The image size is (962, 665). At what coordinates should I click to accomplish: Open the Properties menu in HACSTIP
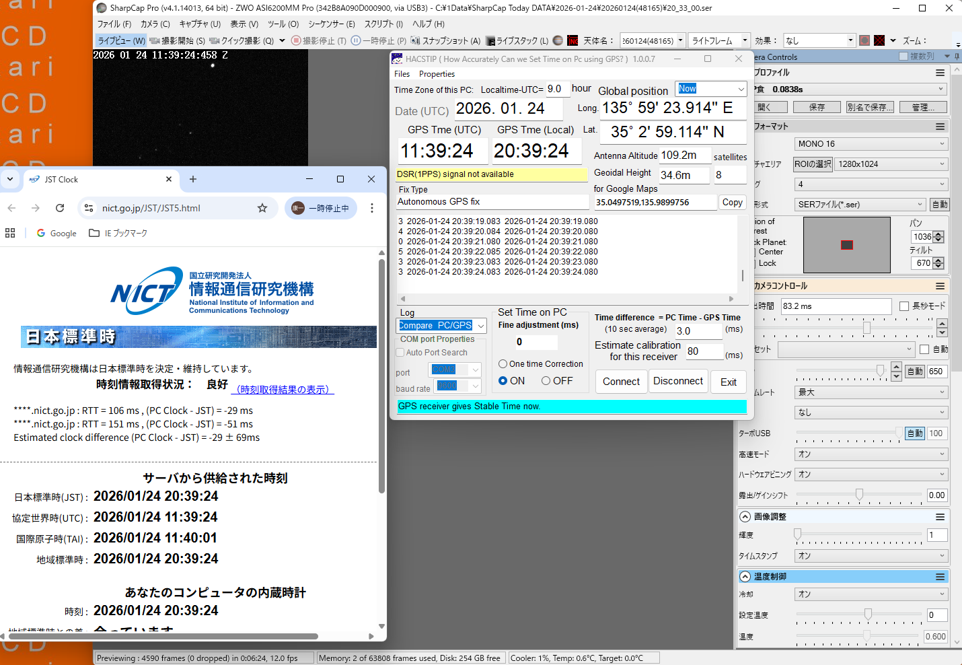(x=437, y=74)
